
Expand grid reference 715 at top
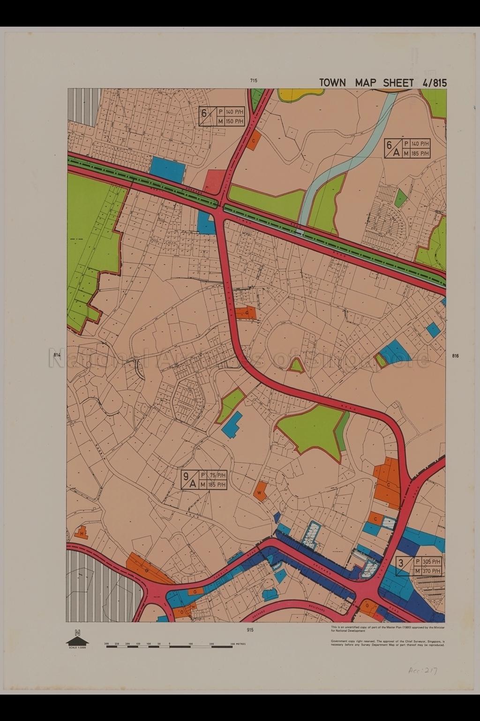[254, 80]
